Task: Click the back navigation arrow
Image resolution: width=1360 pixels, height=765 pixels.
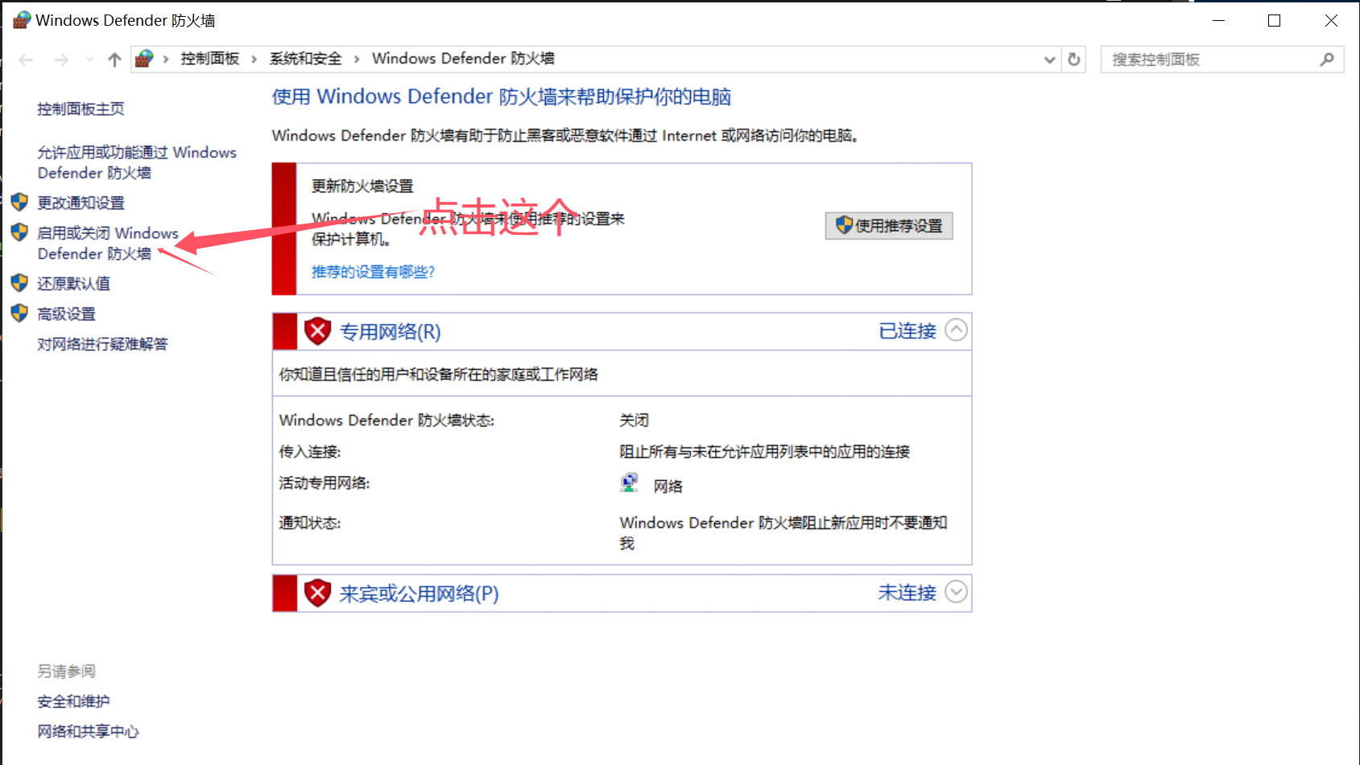Action: coord(26,60)
